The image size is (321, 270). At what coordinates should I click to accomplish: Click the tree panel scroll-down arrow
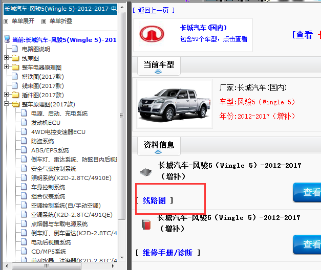[x=122, y=258]
